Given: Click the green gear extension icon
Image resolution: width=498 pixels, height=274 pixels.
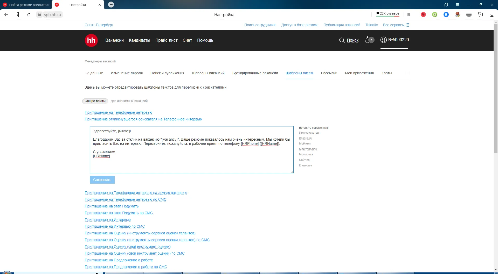Looking at the screenshot, I should pos(435,15).
